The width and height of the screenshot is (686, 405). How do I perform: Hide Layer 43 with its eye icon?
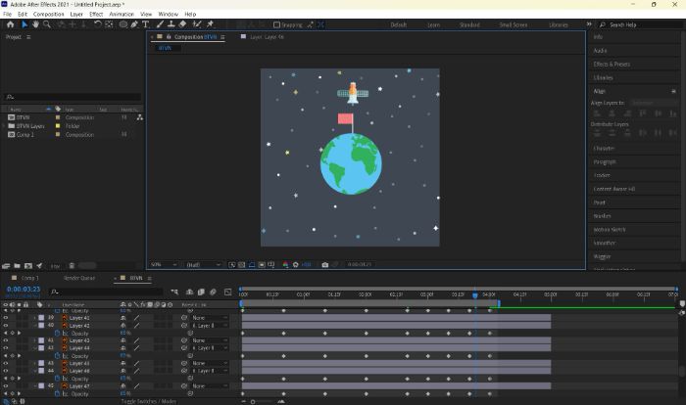[6, 340]
